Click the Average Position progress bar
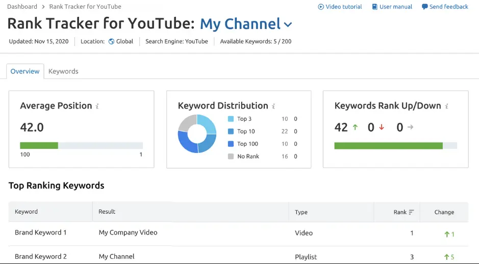Viewport: 479px width, 264px height. tap(81, 145)
